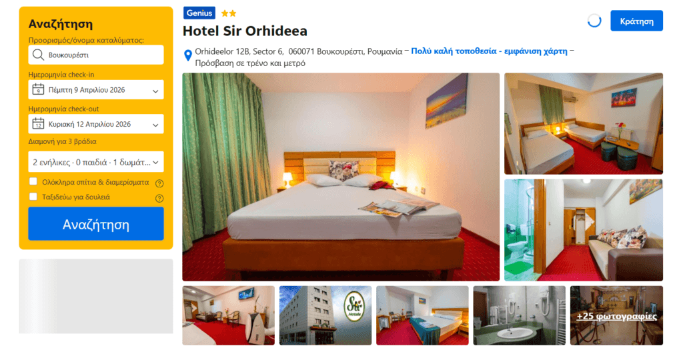This screenshot has width=683, height=354.
Task: Open the check-in date dropdown
Action: click(x=96, y=90)
